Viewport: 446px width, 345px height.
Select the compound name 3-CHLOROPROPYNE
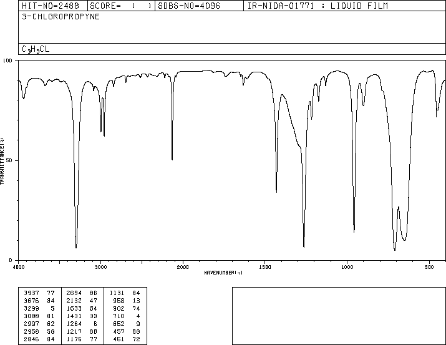[x=61, y=17]
